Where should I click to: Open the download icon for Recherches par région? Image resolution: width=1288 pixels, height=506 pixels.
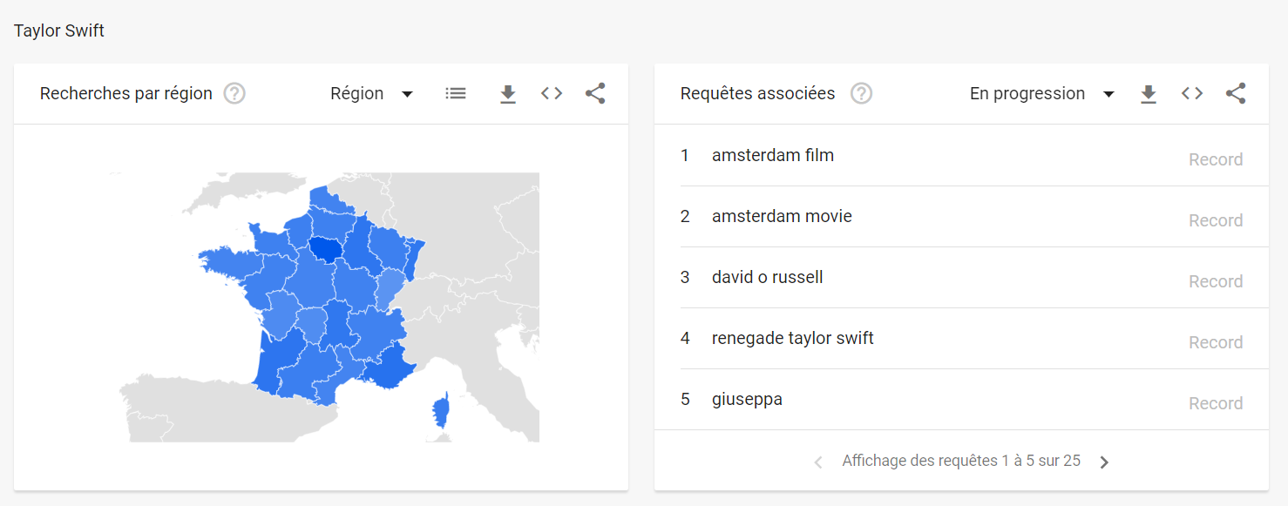click(x=508, y=93)
